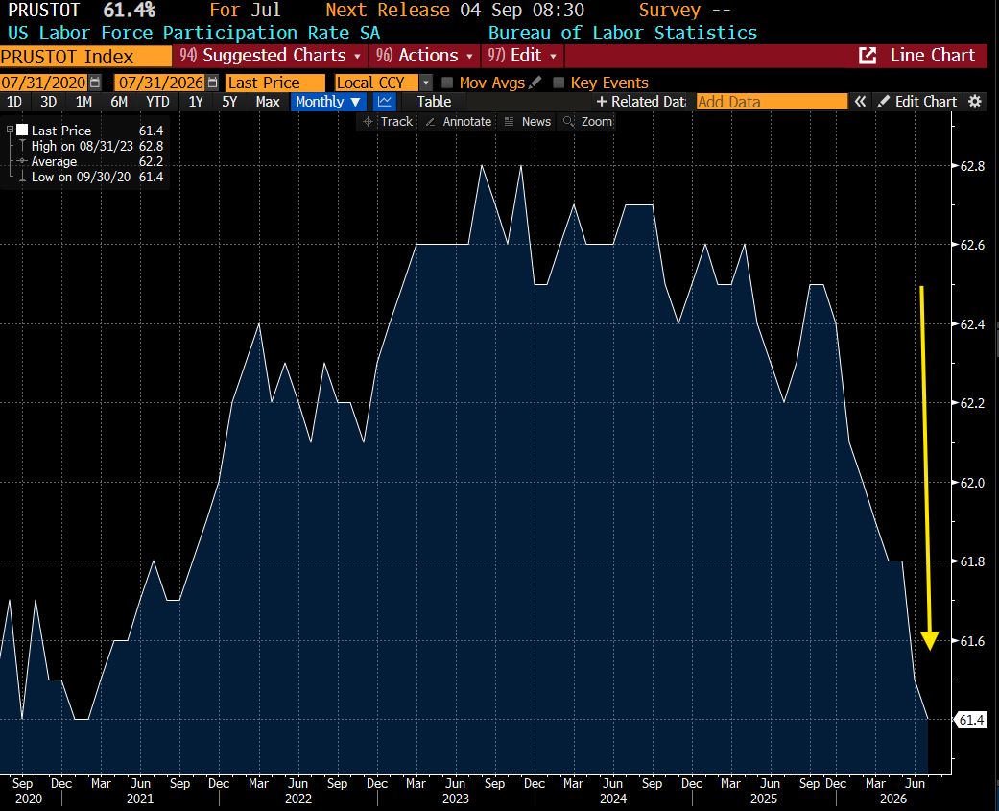Click the start date 07/31/2020 field
The width and height of the screenshot is (999, 811).
pos(43,83)
